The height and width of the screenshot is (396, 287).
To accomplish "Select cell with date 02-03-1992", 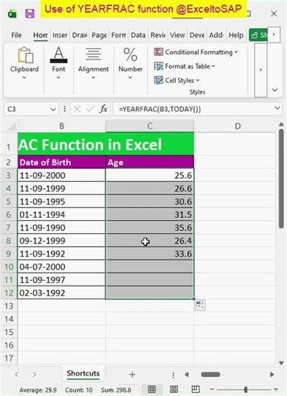I will tap(62, 292).
